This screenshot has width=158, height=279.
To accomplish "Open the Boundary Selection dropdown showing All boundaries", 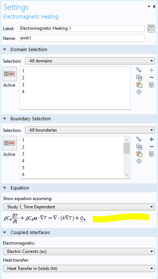I will 90,130.
